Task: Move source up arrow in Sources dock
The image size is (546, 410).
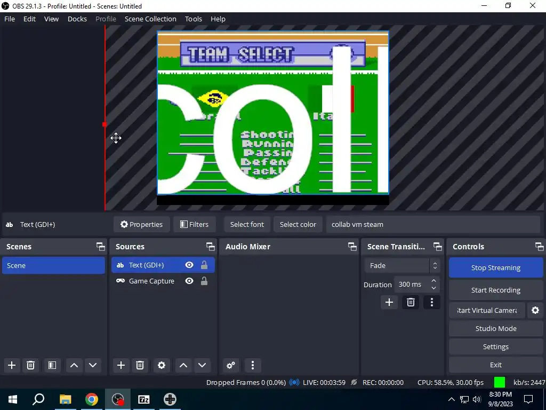Action: (x=183, y=365)
